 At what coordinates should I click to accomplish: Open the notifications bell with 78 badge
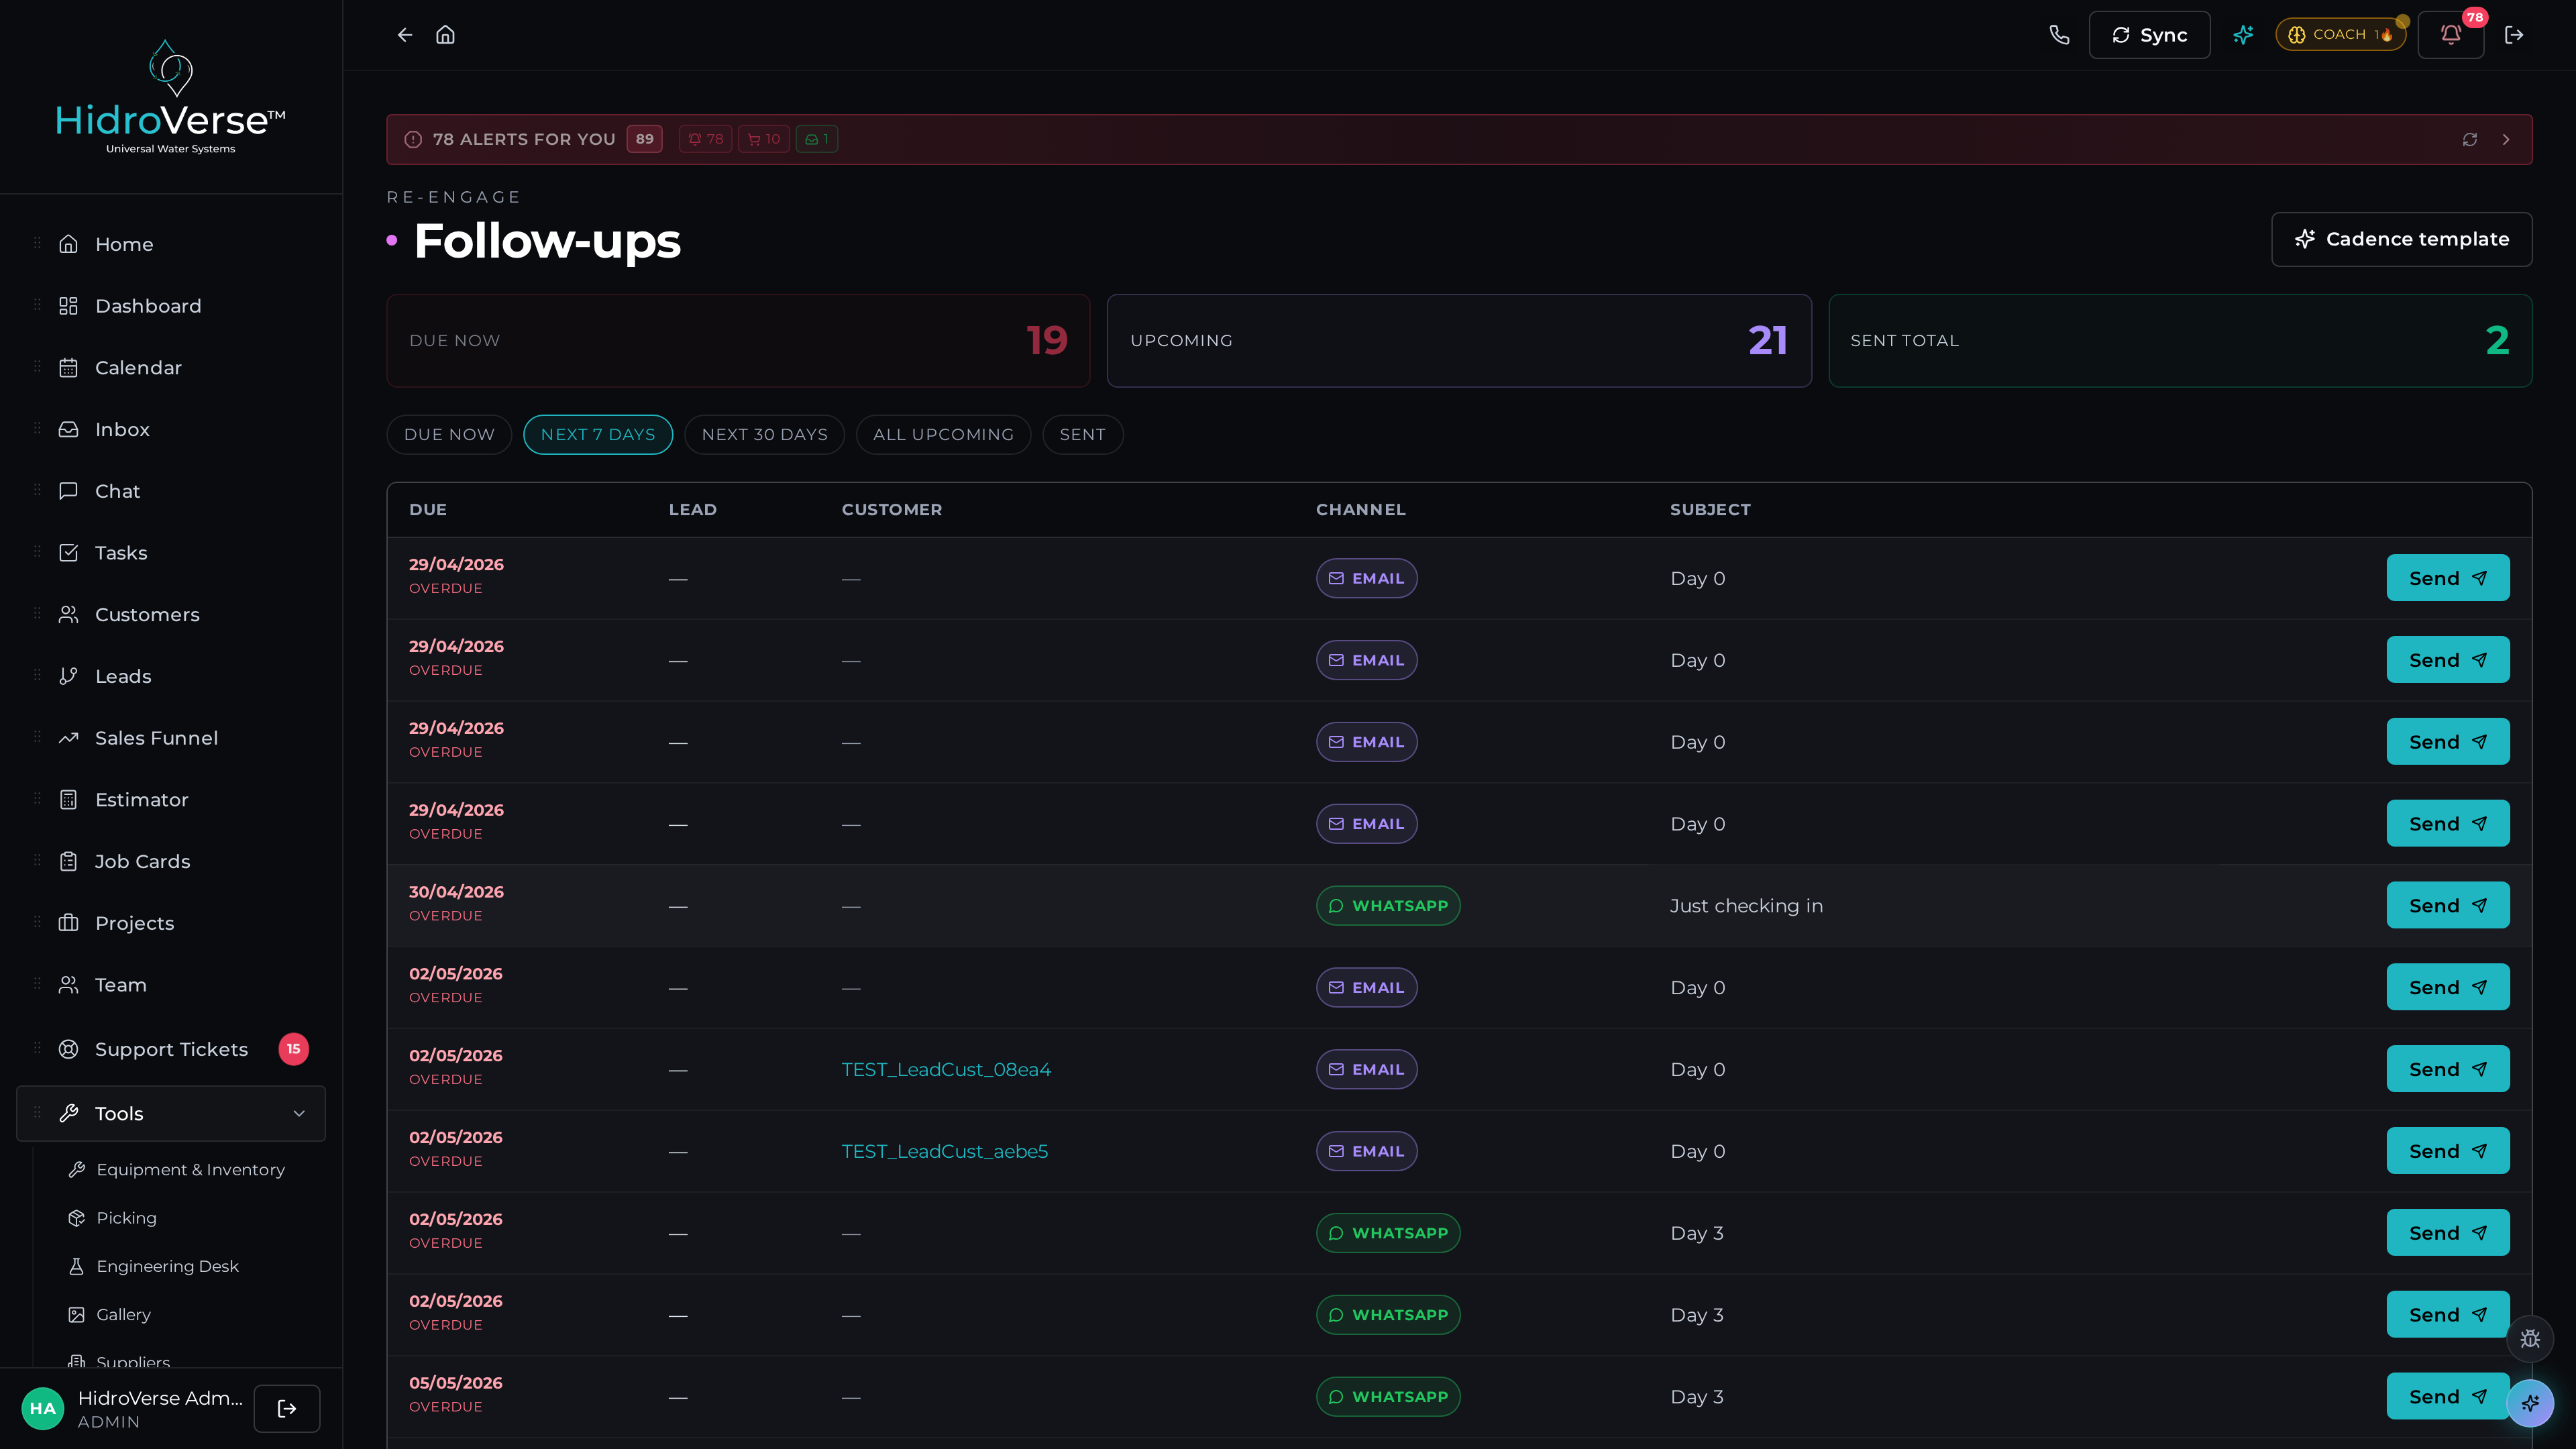2451,35
